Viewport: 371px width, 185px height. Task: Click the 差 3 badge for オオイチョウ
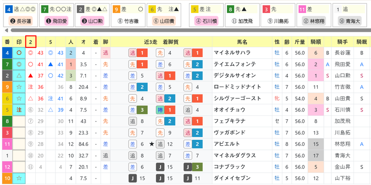(x=138, y=110)
